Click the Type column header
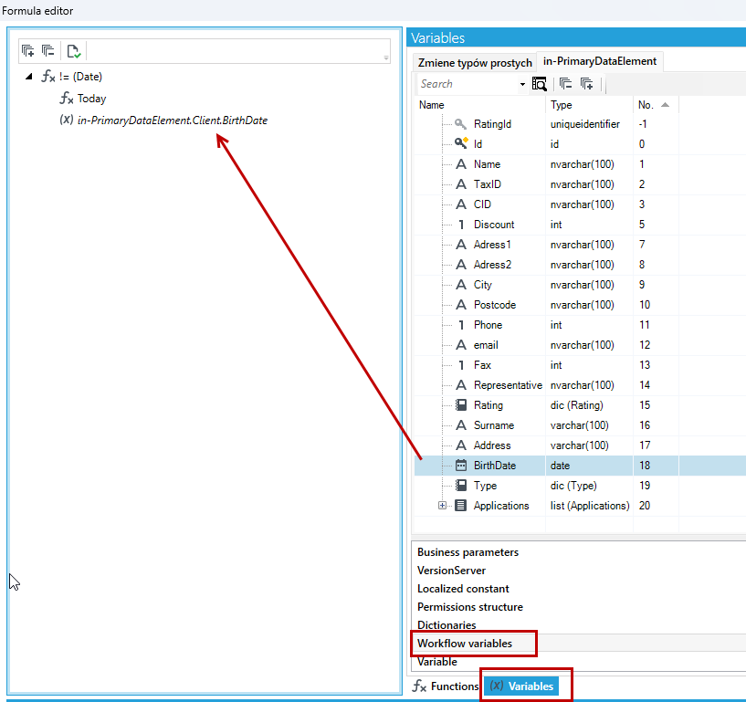The image size is (746, 702). 590,105
